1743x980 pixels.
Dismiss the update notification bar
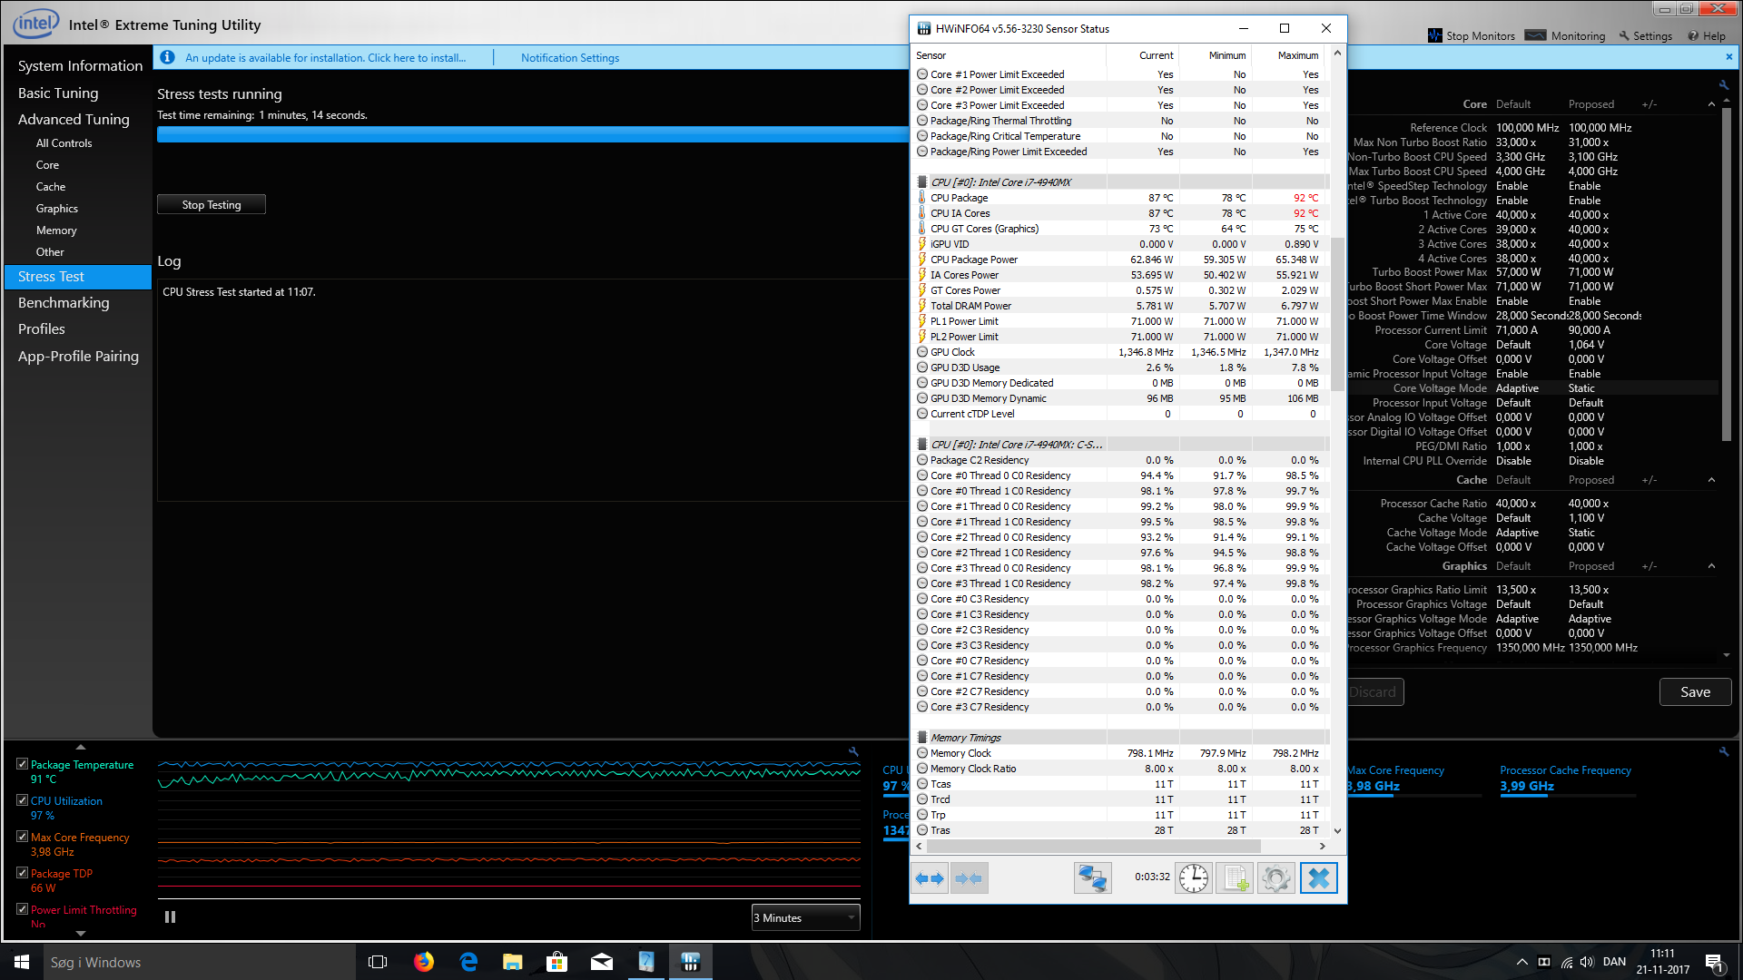1728,56
